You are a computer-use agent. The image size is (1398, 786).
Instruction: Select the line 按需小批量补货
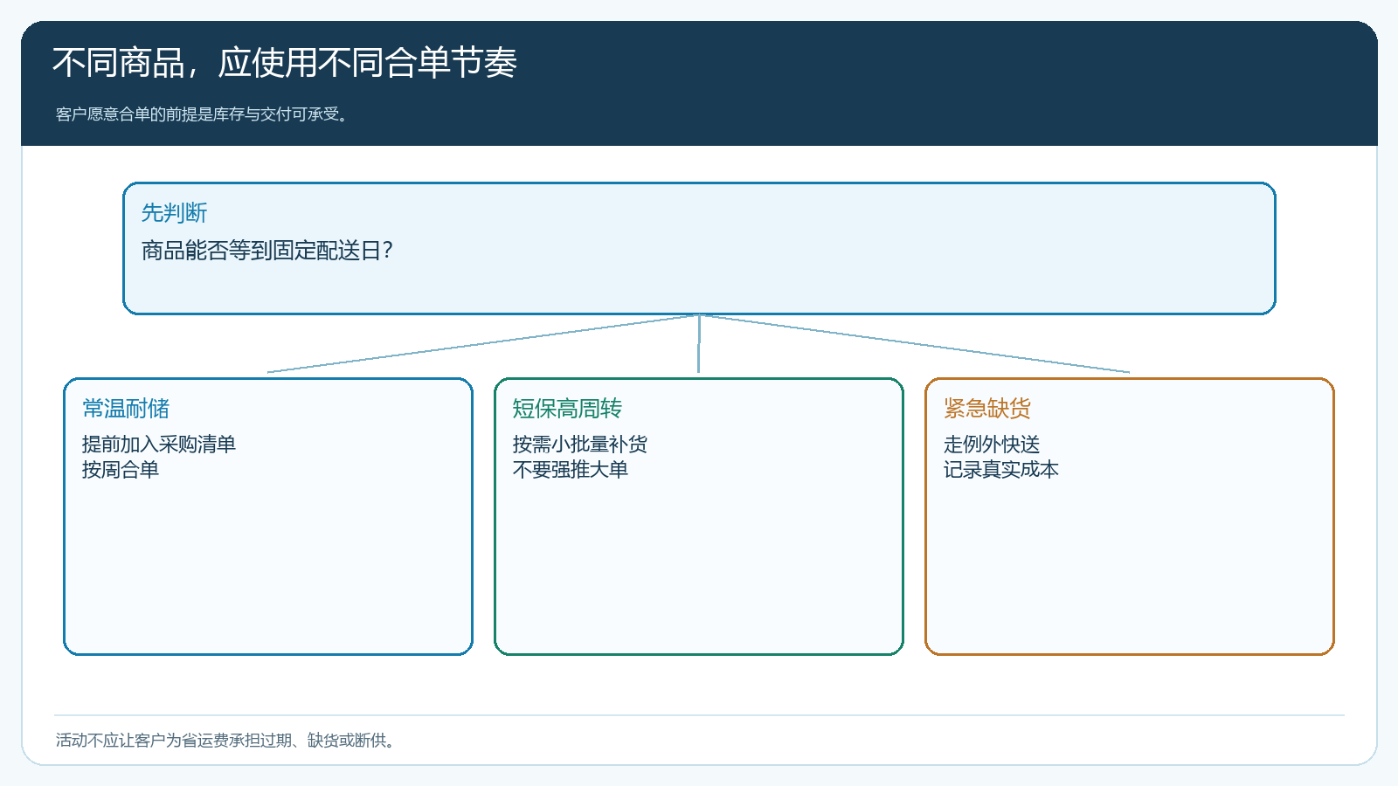click(x=580, y=445)
